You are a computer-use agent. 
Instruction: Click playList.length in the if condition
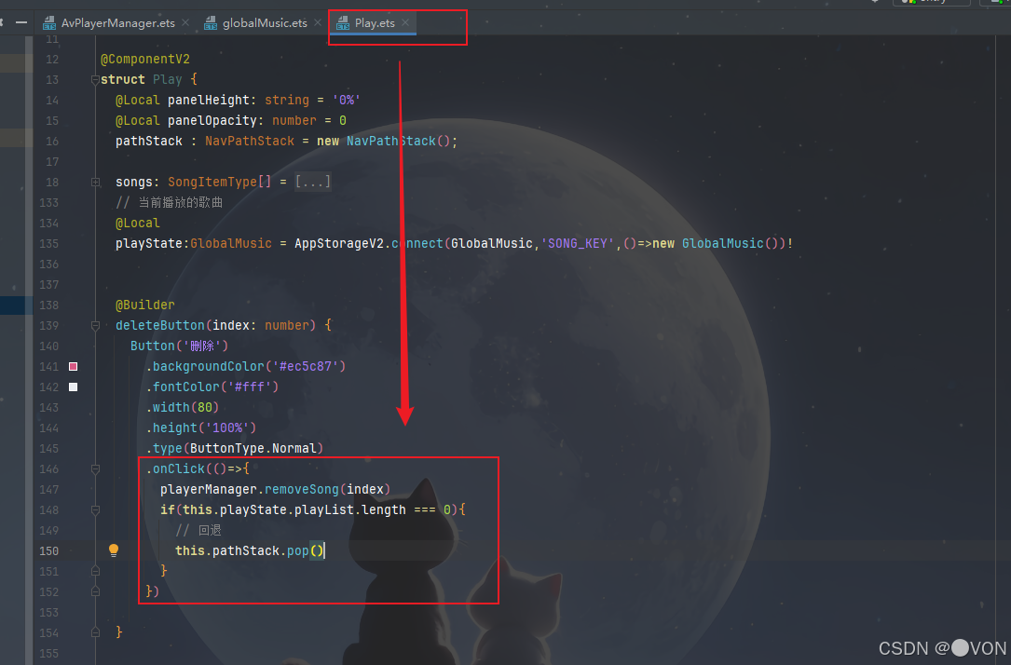pos(350,509)
